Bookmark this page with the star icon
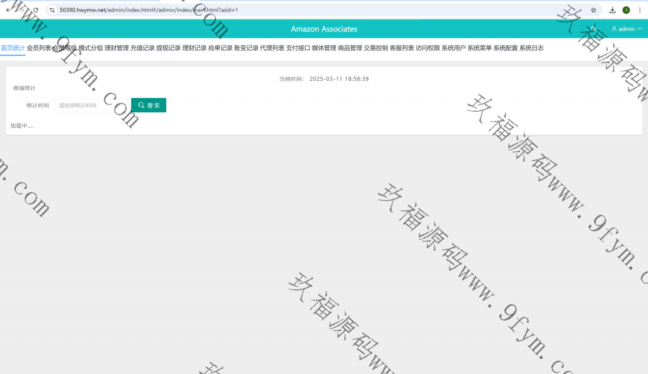Image resolution: width=648 pixels, height=374 pixels. [x=594, y=10]
